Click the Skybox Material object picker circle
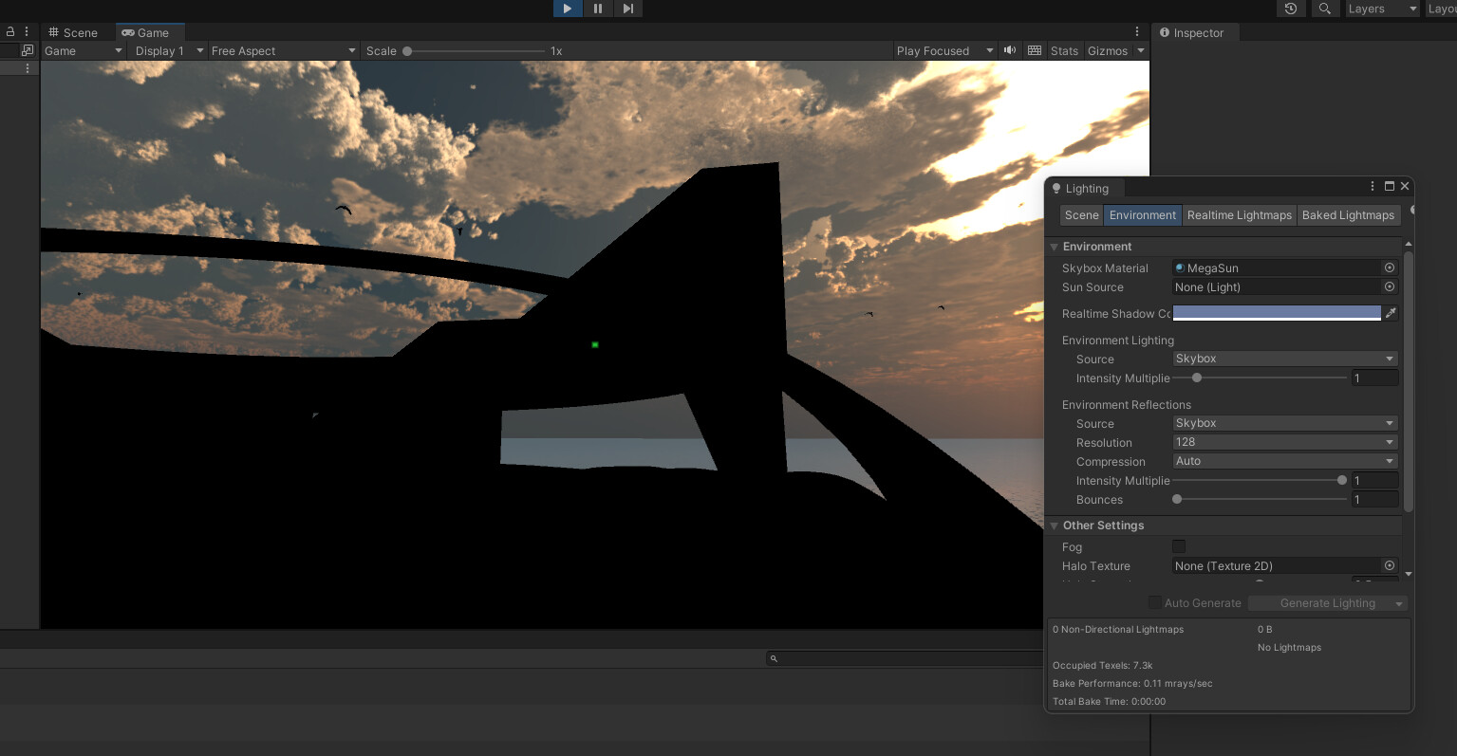This screenshot has width=1457, height=756. pyautogui.click(x=1390, y=267)
